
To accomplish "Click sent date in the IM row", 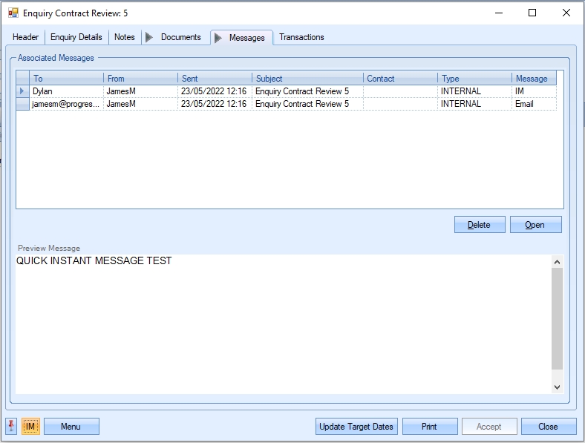I will pos(215,91).
